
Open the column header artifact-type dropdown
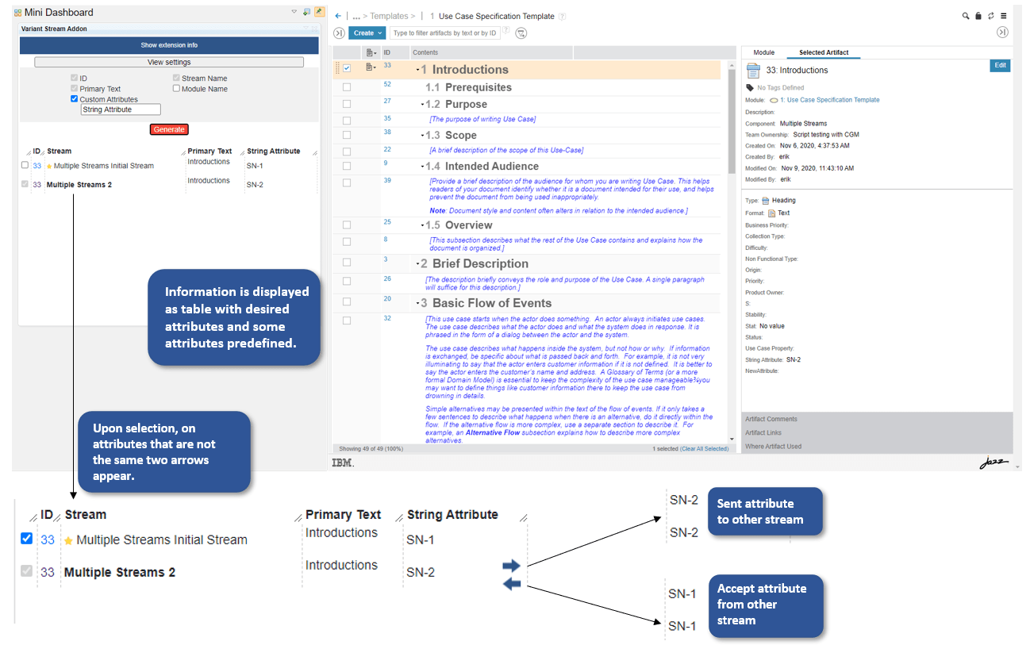[370, 52]
